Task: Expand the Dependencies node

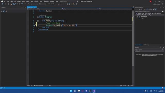Action: click(x=137, y=17)
